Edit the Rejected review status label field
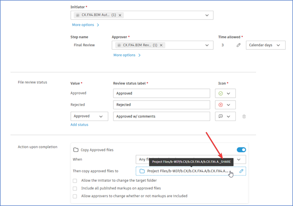This screenshot has width=293, height=206. tap(162, 104)
